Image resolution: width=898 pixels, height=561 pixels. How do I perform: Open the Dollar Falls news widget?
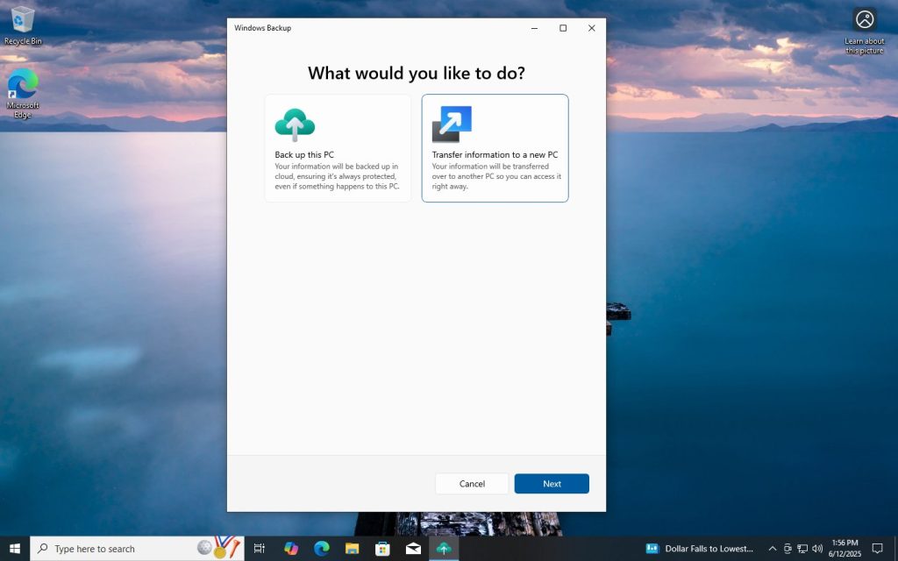702,548
